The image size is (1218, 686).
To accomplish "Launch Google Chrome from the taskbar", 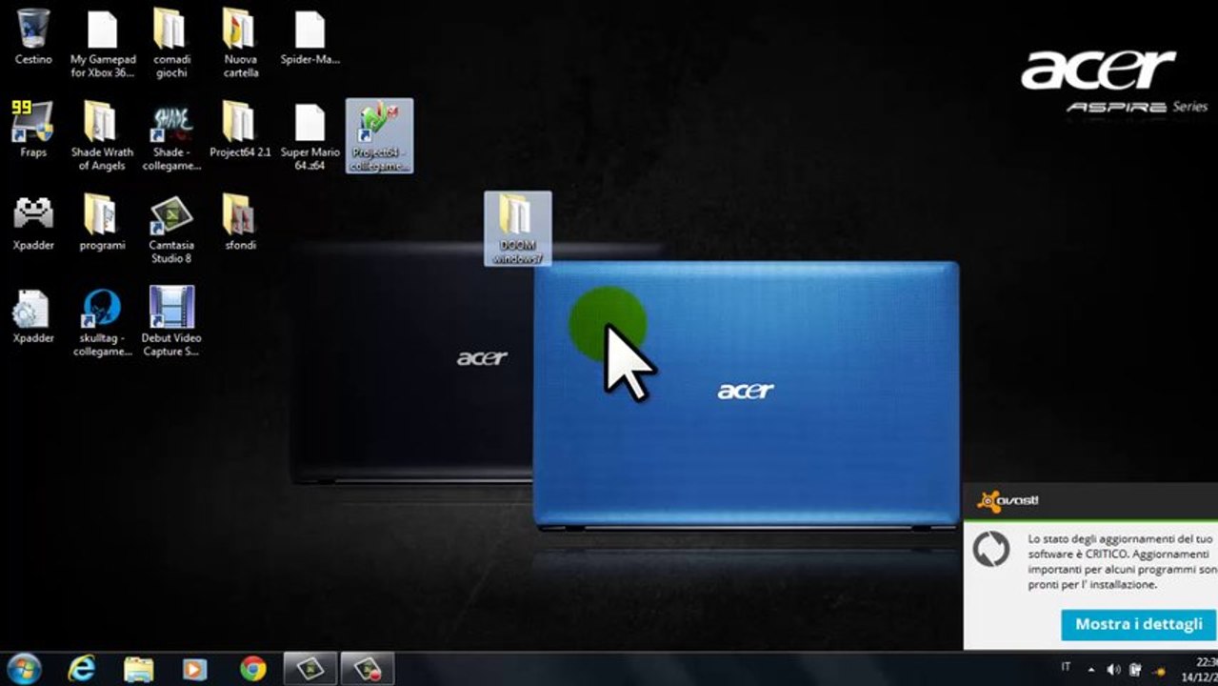I will 252,669.
